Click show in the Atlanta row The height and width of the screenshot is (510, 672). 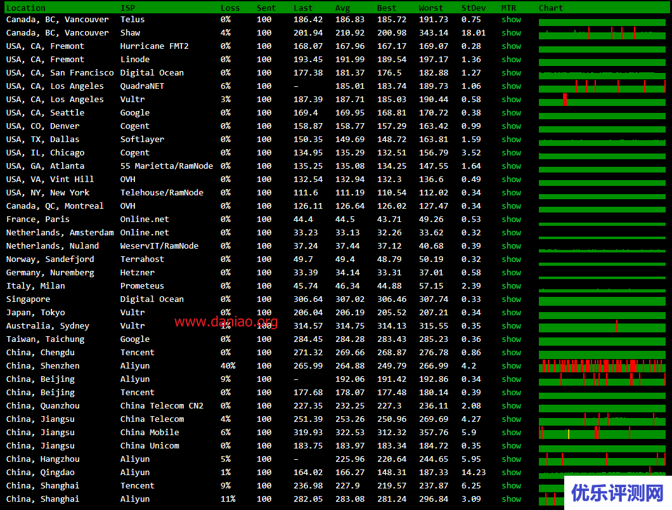click(511, 166)
